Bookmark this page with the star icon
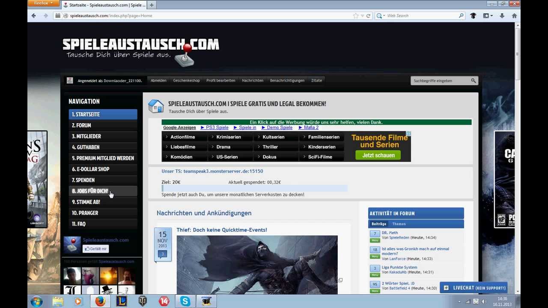The image size is (548, 308). [356, 16]
